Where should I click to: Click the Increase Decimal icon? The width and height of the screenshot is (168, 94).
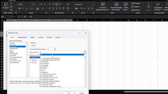(x=88, y=8)
